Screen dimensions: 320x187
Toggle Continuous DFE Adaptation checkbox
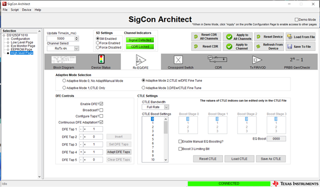[x=101, y=122]
